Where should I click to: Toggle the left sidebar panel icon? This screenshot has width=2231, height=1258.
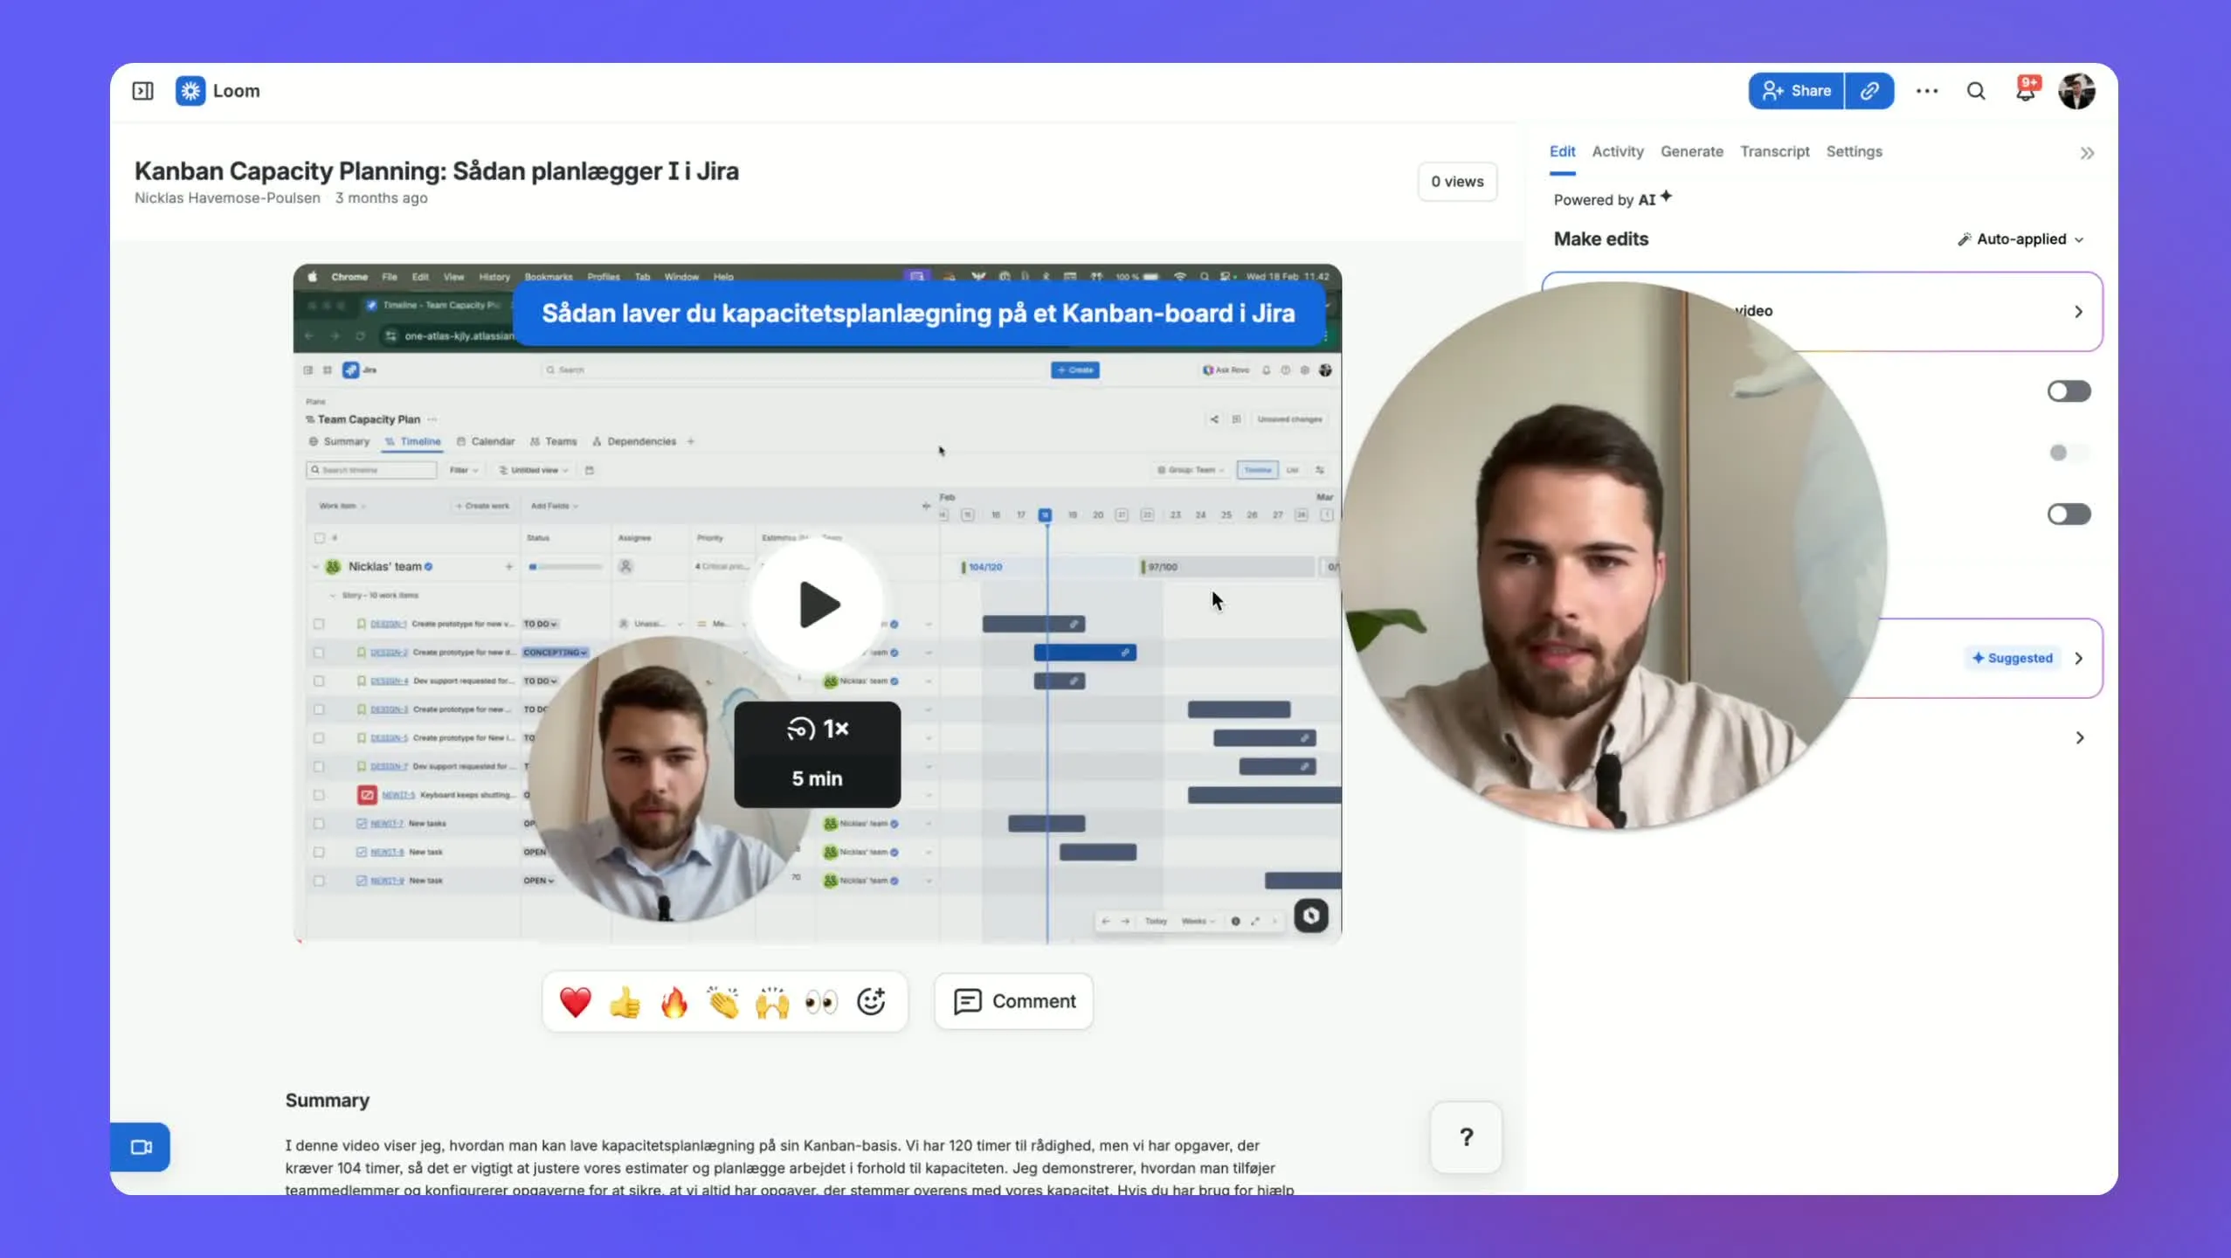point(142,91)
